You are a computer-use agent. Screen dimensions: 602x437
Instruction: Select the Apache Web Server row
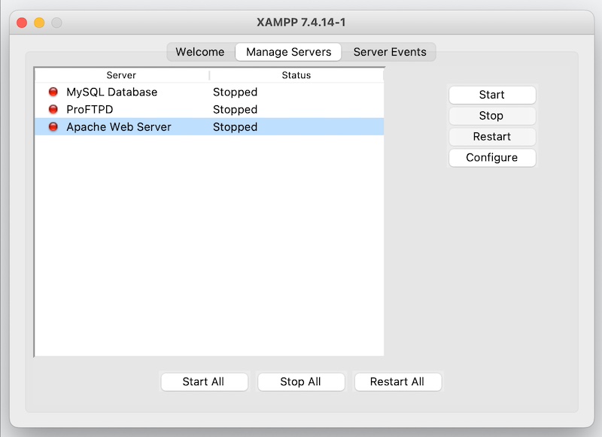pos(209,126)
